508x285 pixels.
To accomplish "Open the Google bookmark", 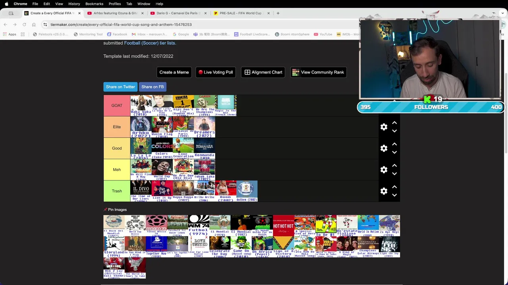I will pos(181,34).
